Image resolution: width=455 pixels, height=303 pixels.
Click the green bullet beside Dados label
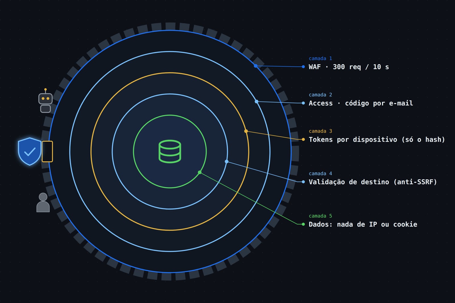[x=303, y=224]
